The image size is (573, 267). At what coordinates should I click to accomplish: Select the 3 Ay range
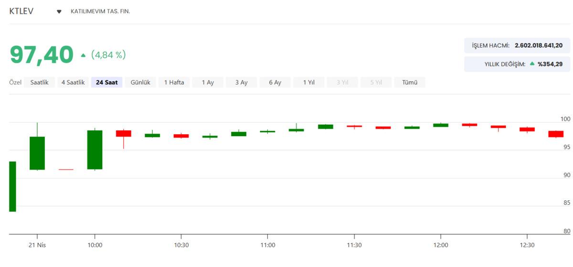pos(241,82)
